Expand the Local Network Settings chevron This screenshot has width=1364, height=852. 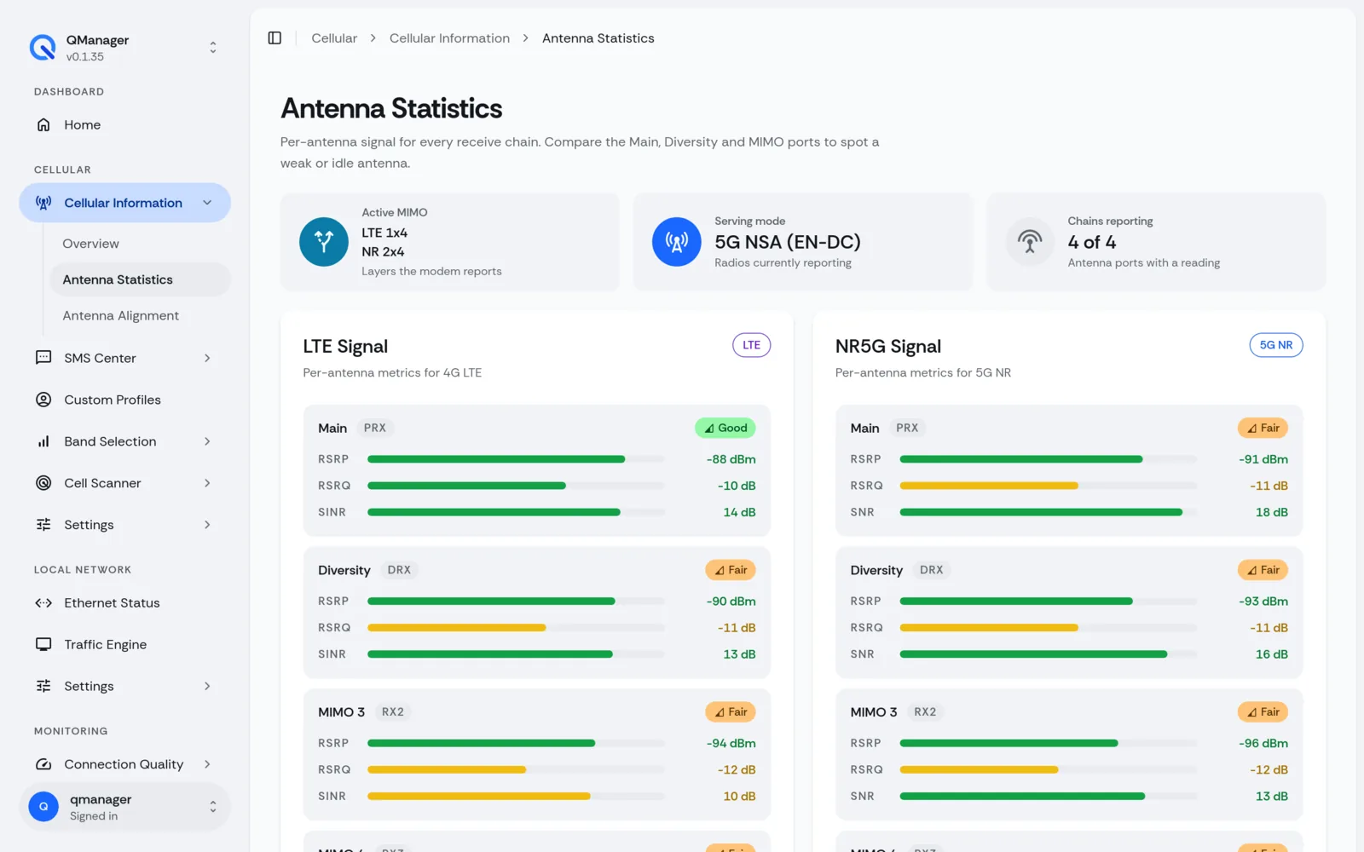click(207, 686)
